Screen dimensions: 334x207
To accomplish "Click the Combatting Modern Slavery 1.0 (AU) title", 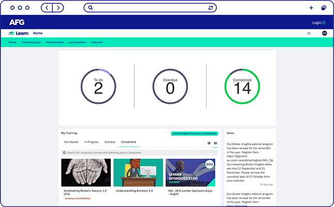I will click(x=85, y=193).
